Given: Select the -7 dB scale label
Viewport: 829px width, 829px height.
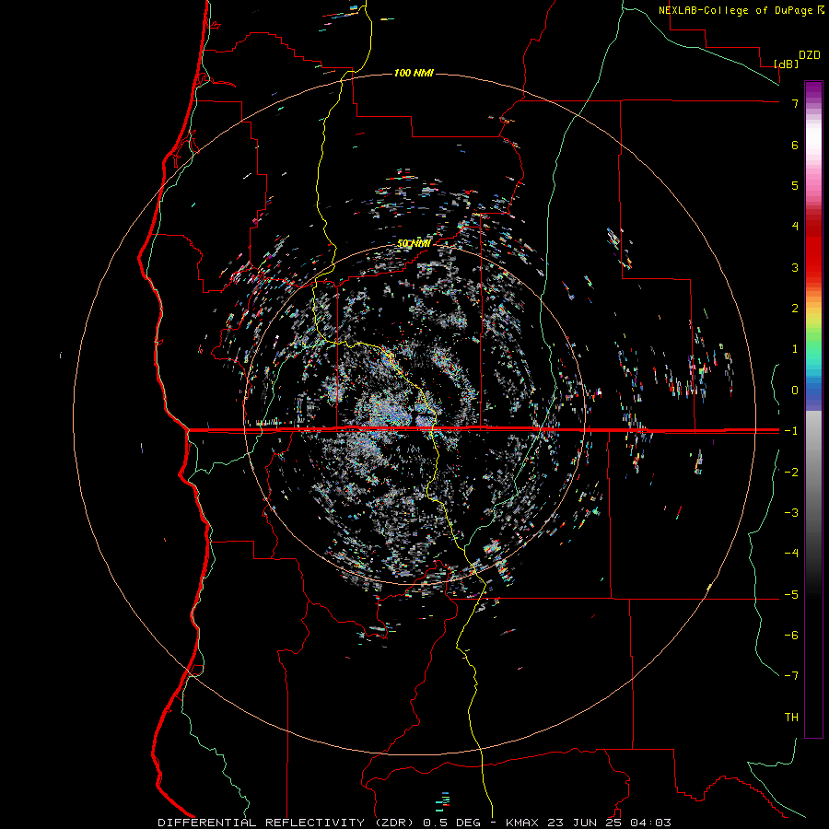Looking at the screenshot, I should click(x=791, y=676).
